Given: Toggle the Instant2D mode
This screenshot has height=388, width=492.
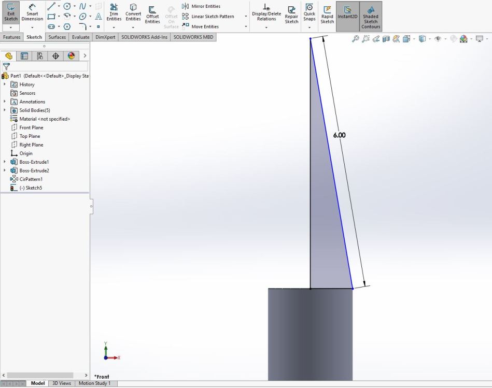Looking at the screenshot, I should [348, 13].
